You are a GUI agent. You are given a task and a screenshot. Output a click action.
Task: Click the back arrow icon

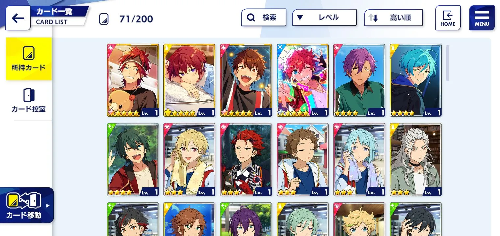pyautogui.click(x=18, y=18)
